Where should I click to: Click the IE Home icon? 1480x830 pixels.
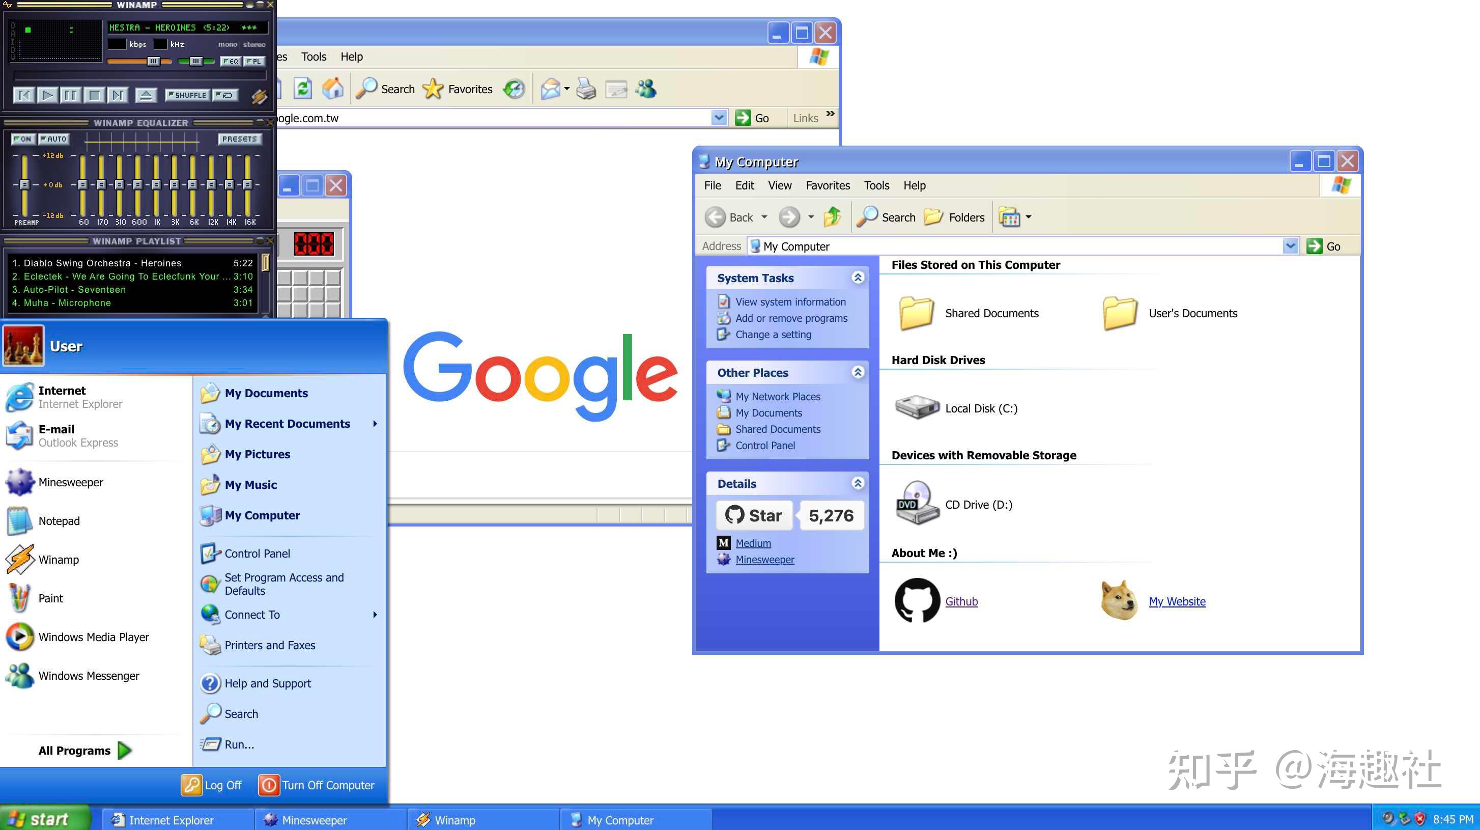pyautogui.click(x=333, y=89)
